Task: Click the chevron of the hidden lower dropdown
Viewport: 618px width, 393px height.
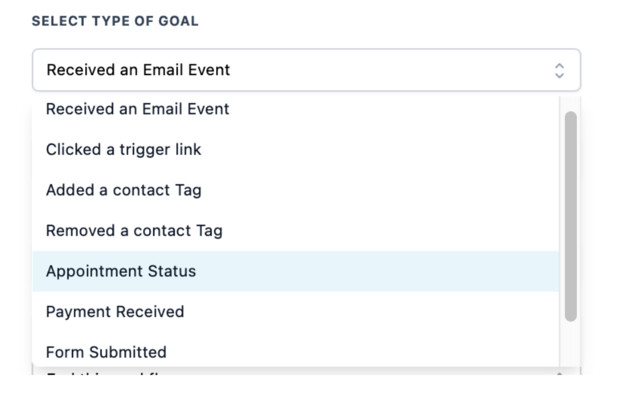Action: coord(560,373)
